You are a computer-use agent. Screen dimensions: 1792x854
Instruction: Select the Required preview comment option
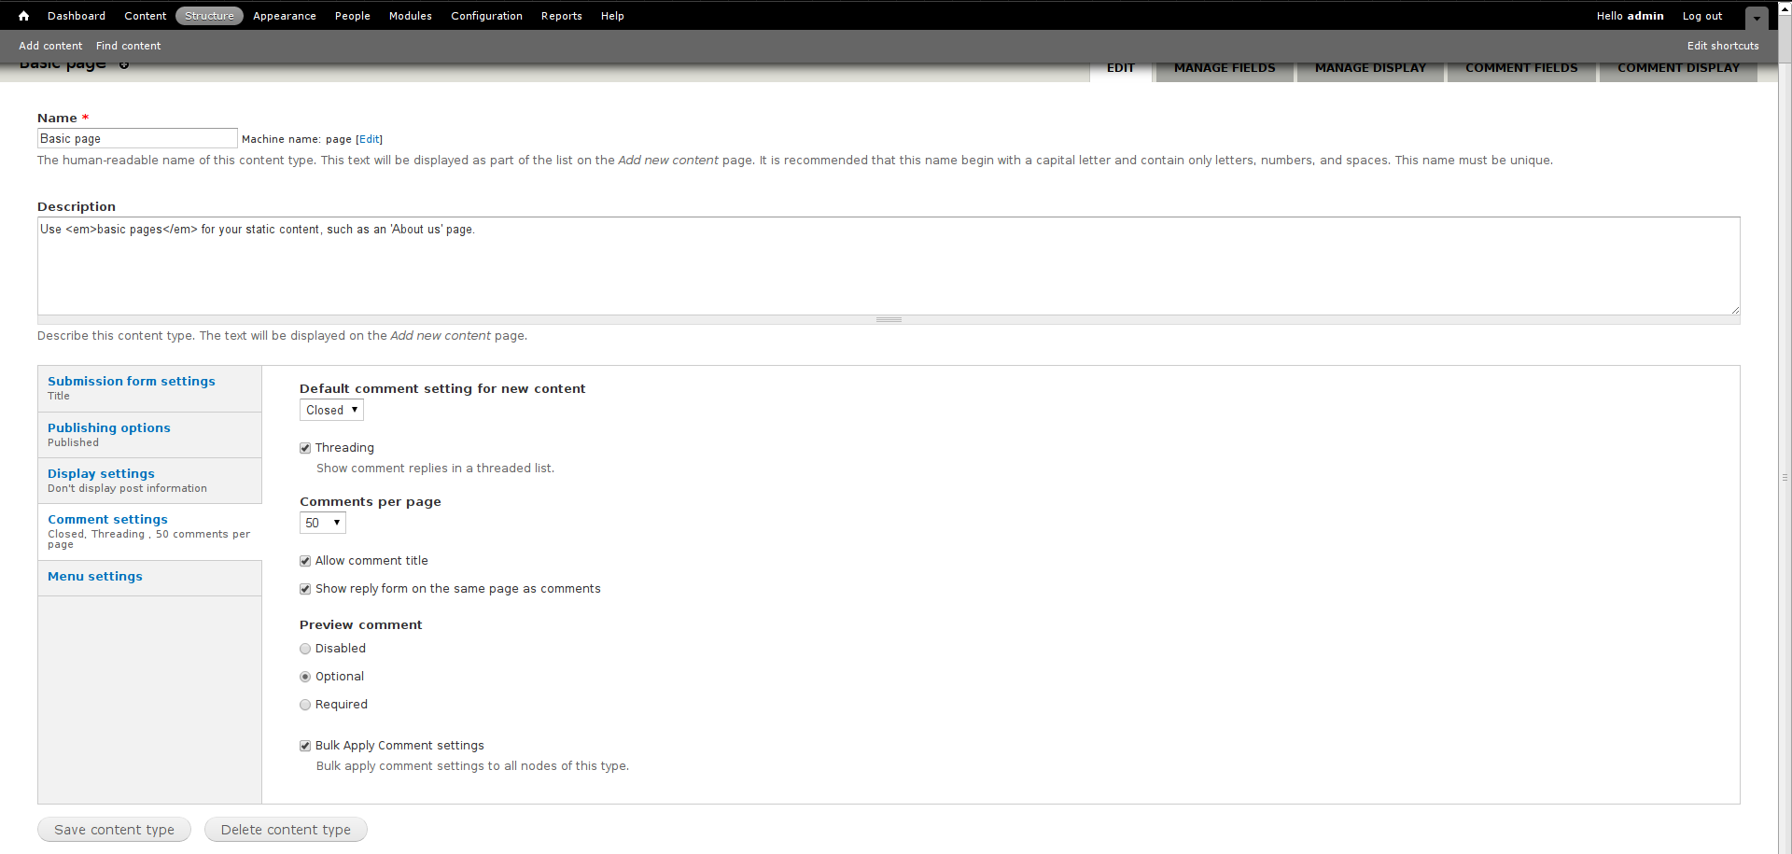(x=304, y=705)
